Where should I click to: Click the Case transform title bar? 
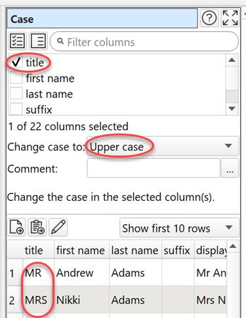(x=102, y=19)
